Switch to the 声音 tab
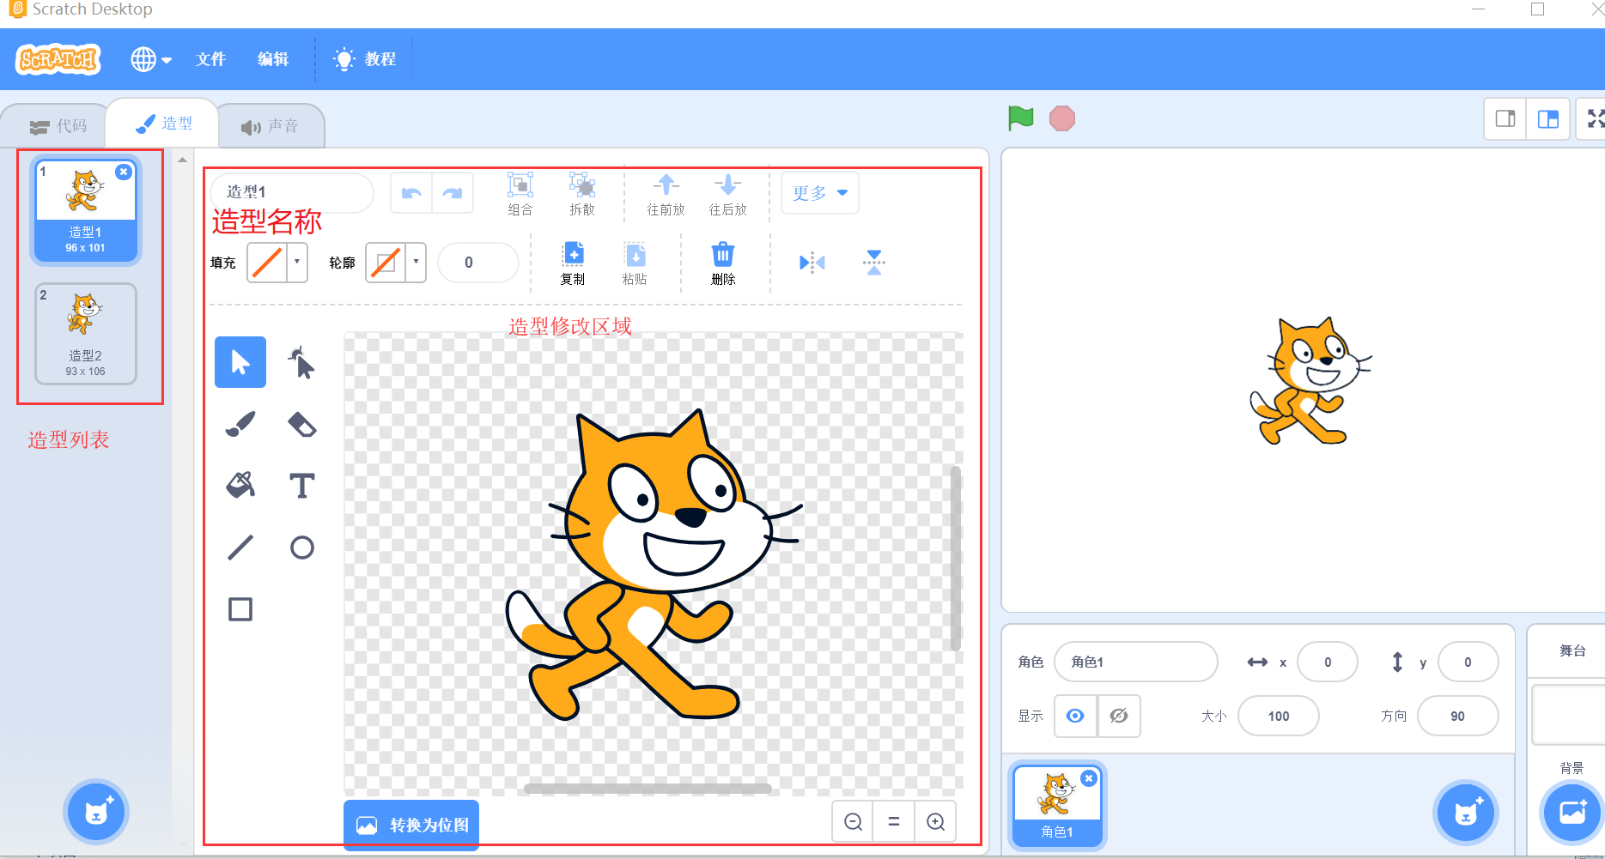The height and width of the screenshot is (859, 1605). (270, 126)
